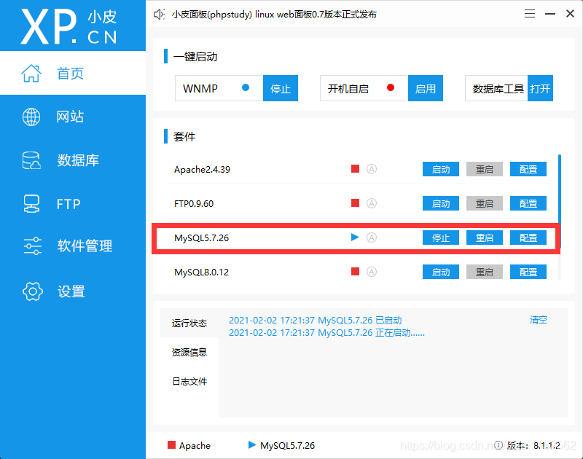Switch to the 资源信息 tab
This screenshot has height=459, width=583.
point(189,352)
